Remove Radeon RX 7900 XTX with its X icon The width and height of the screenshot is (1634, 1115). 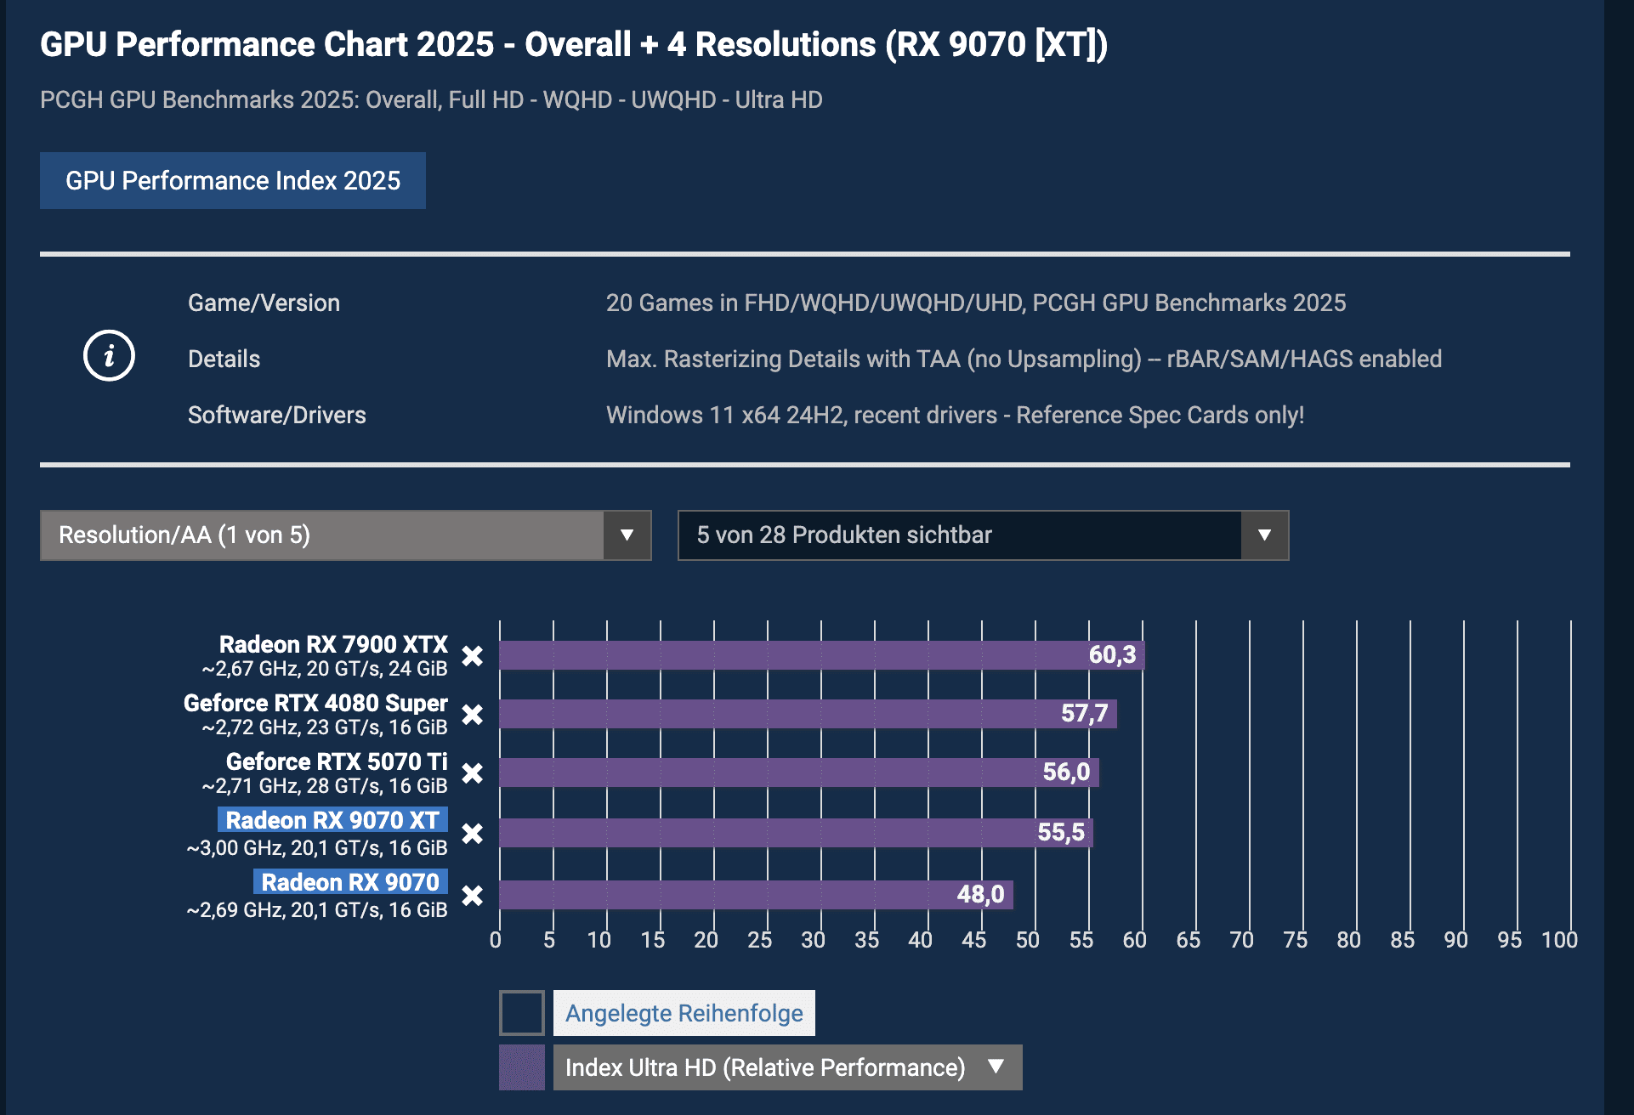pos(473,656)
